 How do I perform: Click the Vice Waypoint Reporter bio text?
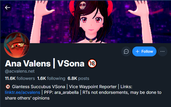tap(93, 87)
